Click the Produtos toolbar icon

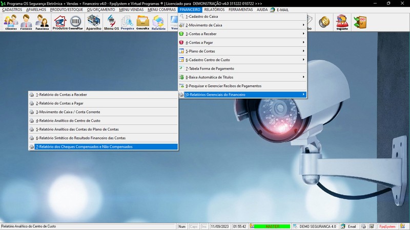pos(60,22)
